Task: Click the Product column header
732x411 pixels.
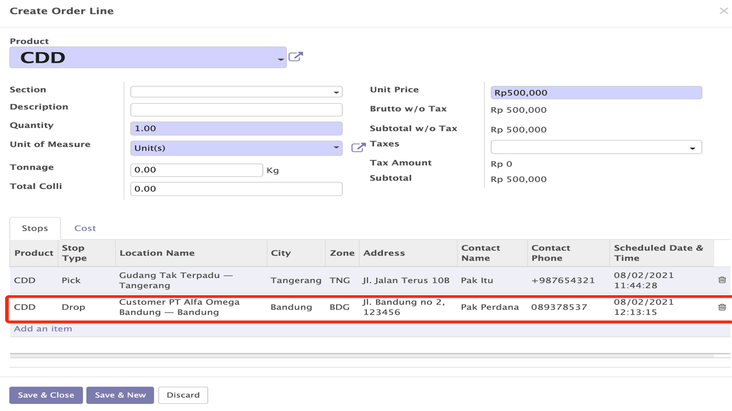Action: [34, 253]
